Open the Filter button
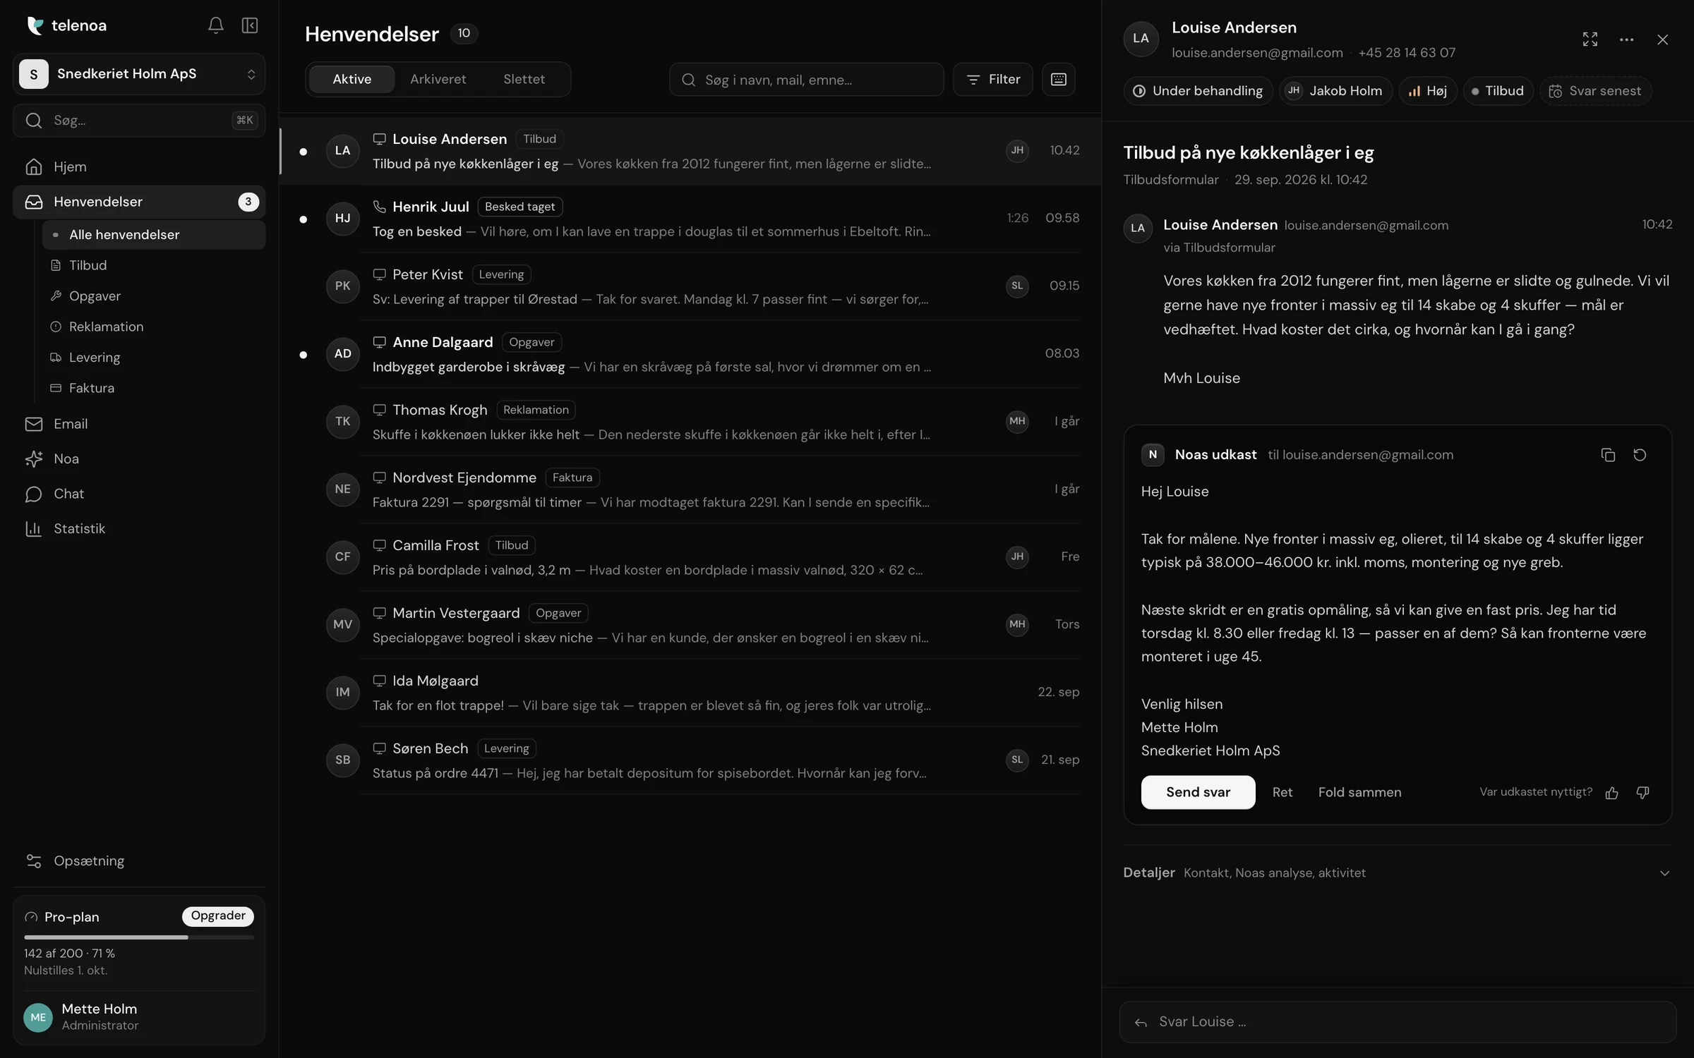Screen dimensions: 1694x1058 point(992,79)
